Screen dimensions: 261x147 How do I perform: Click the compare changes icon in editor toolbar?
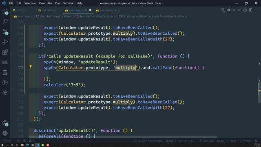point(223,10)
